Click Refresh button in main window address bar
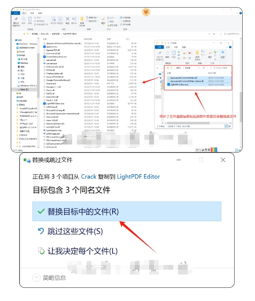The image size is (255, 301). tap(214, 34)
